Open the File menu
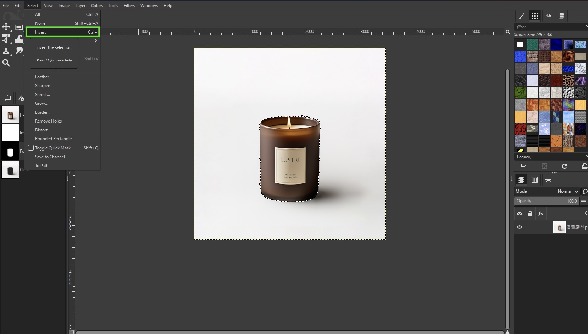This screenshot has width=588, height=334. click(6, 5)
